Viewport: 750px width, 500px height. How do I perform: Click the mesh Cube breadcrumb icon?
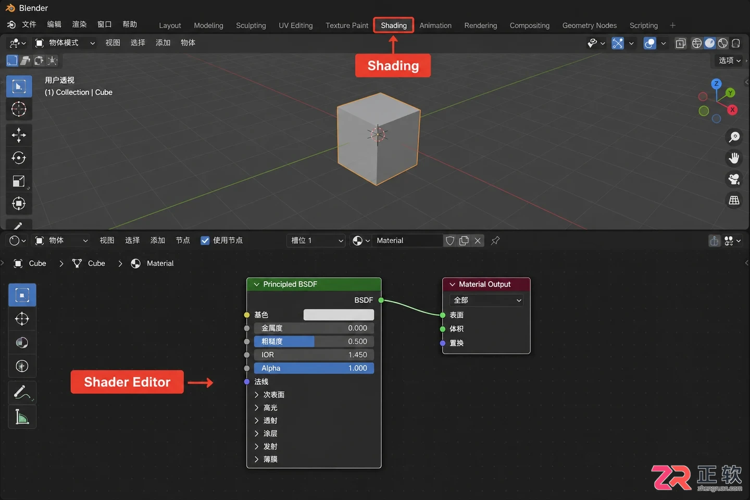click(x=77, y=264)
